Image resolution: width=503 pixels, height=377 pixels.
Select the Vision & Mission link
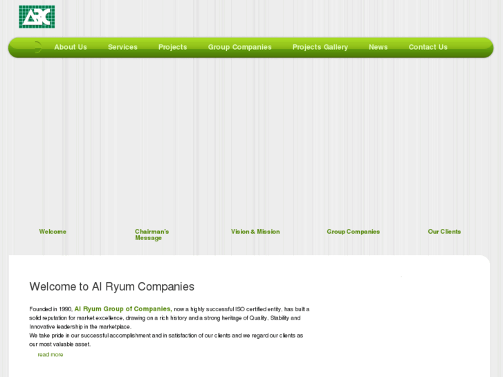pos(255,232)
